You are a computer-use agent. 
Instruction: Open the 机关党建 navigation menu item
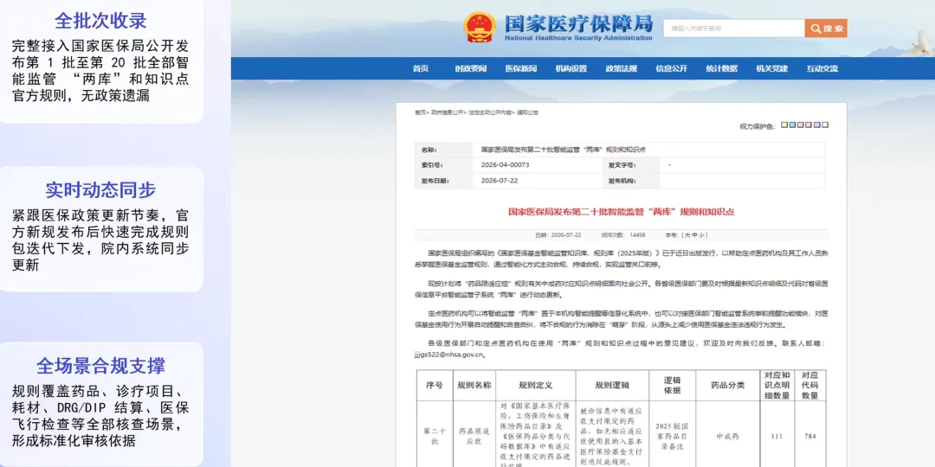click(x=771, y=68)
